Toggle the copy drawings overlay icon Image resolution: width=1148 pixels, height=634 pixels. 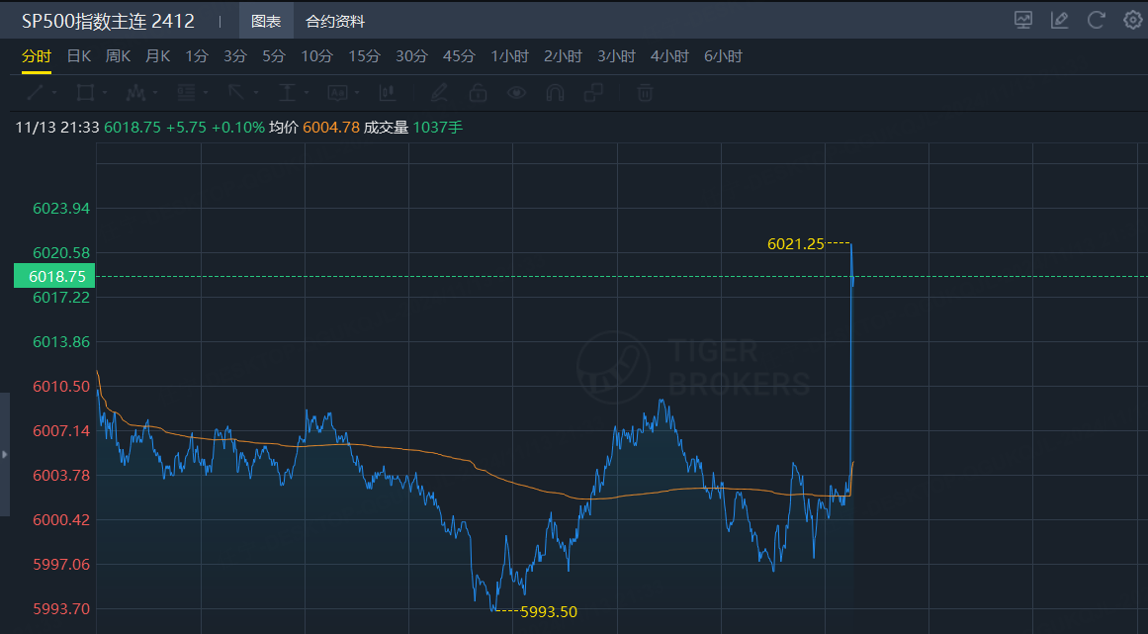tap(593, 93)
